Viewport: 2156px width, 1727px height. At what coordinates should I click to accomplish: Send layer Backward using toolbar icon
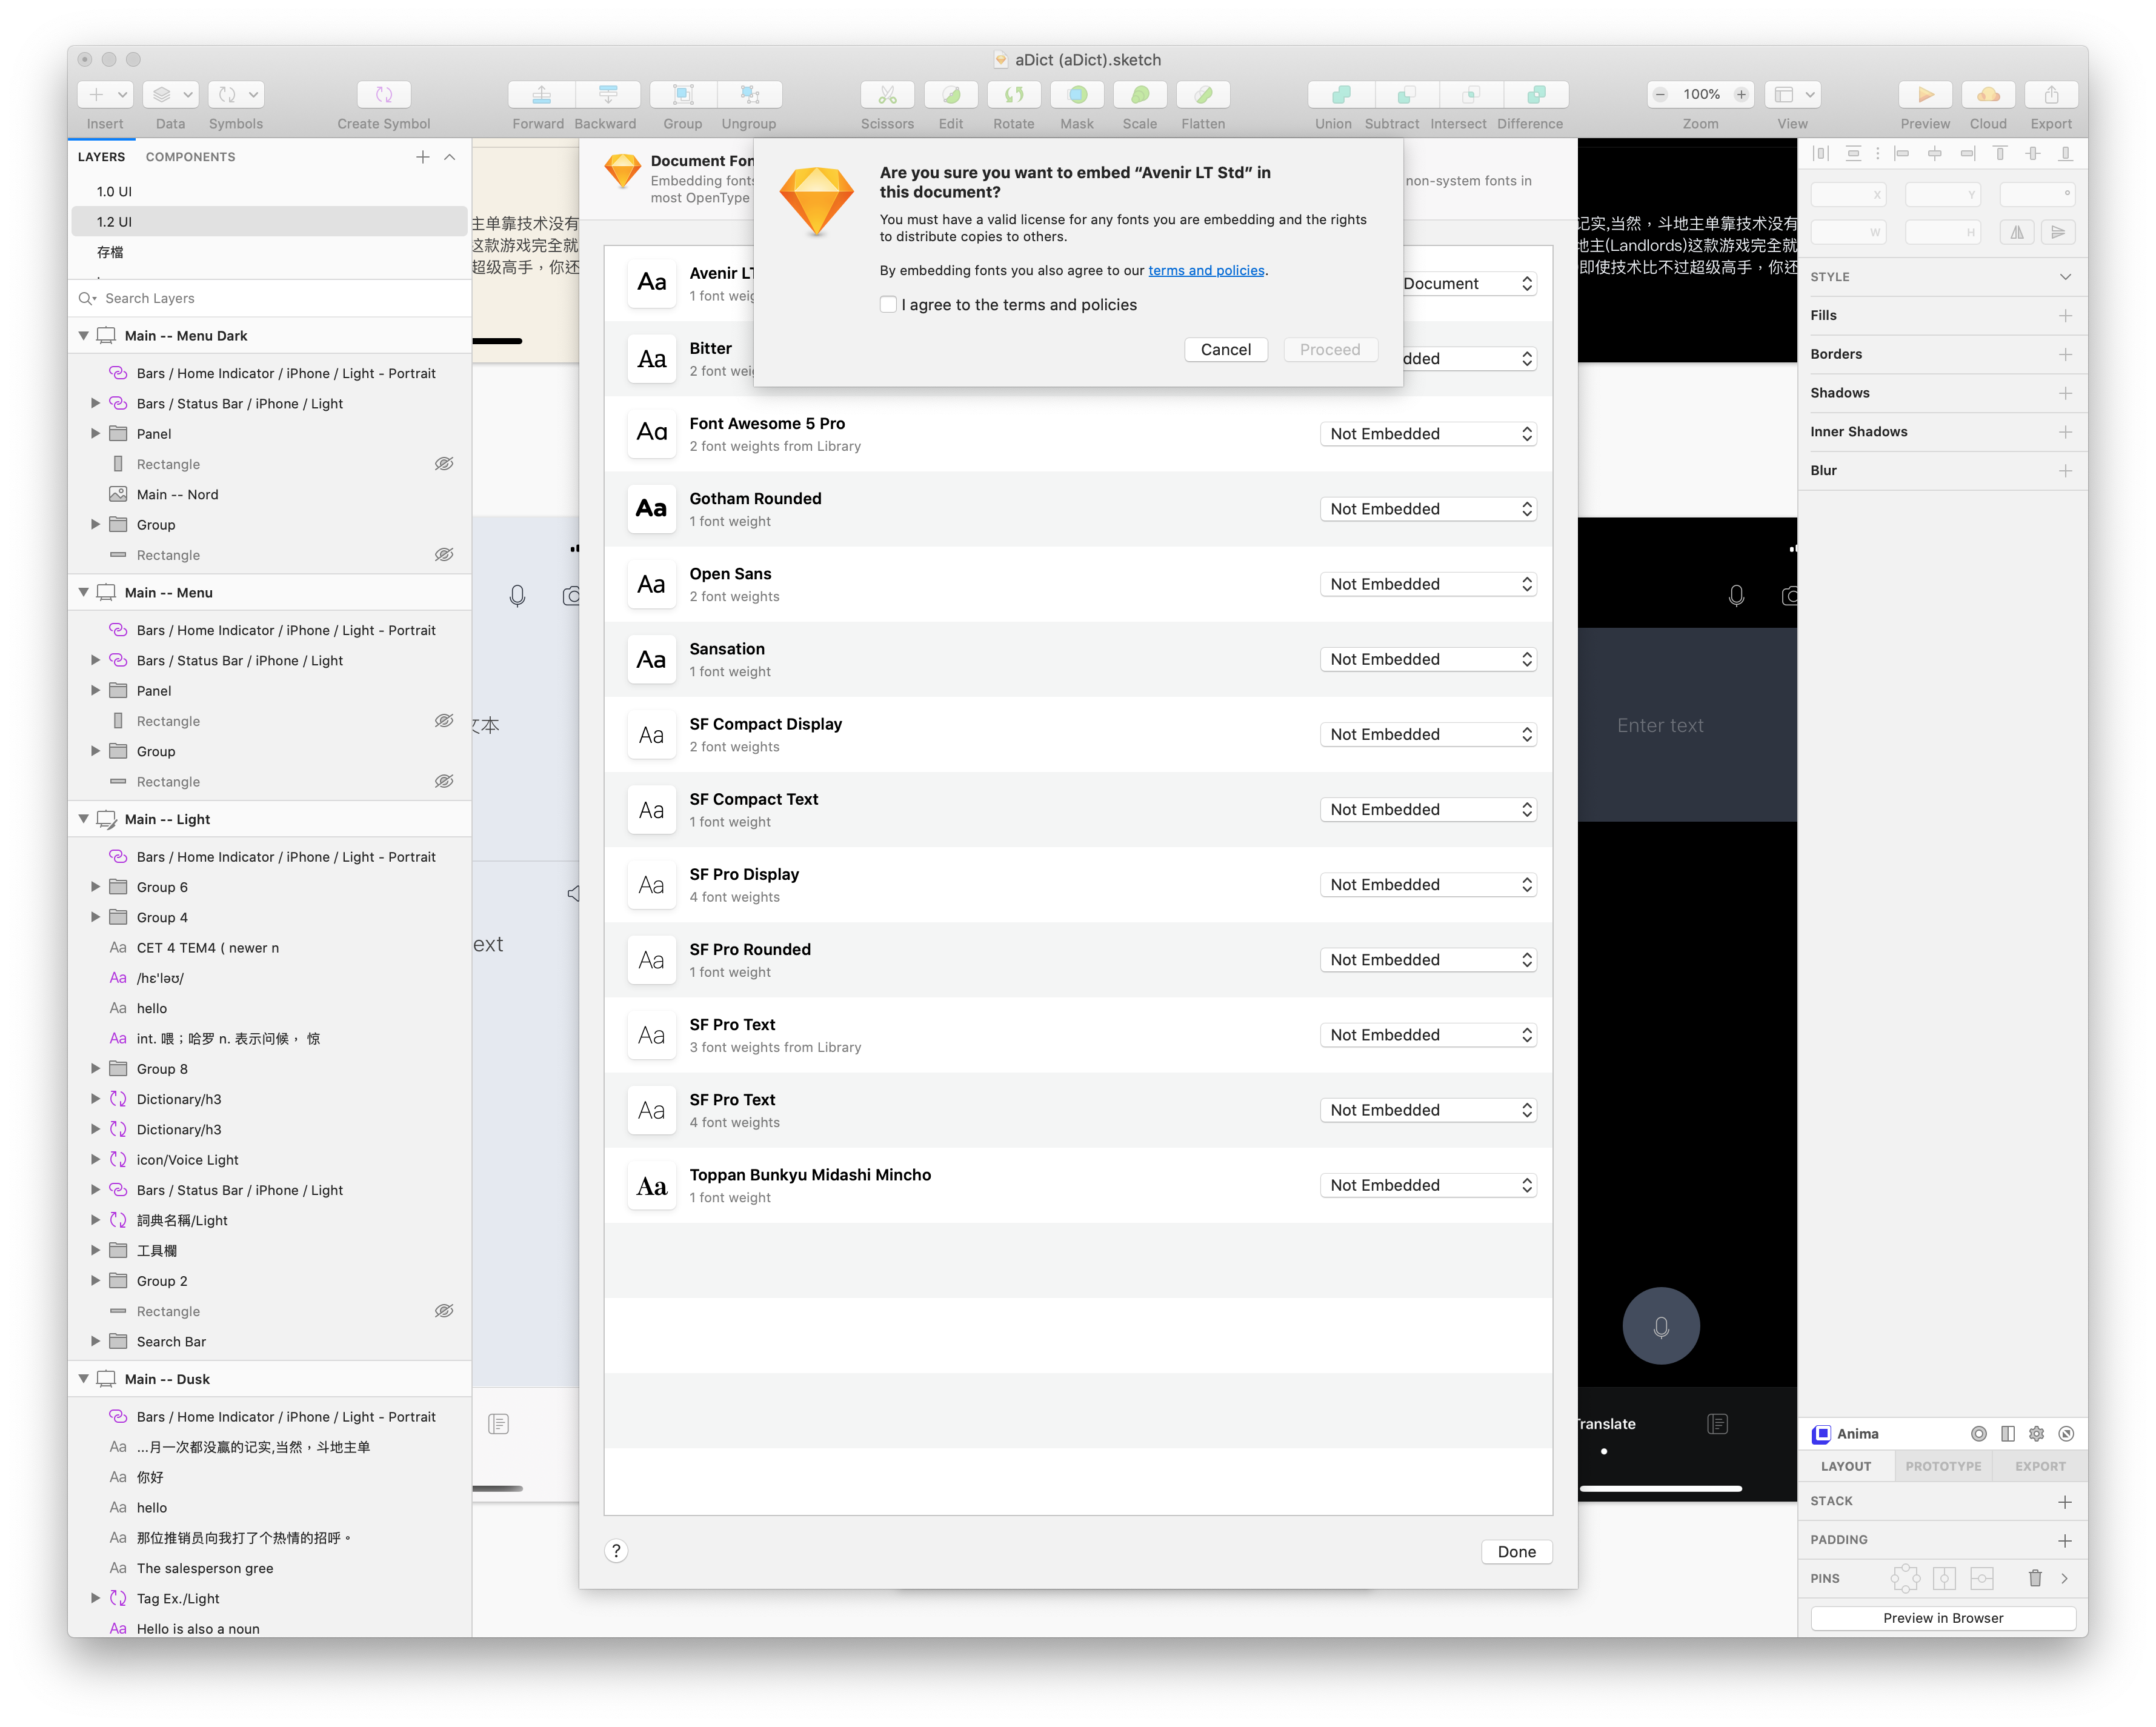tap(607, 95)
